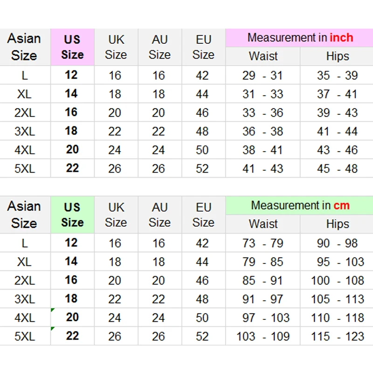Select the UK Size header in the inch table
Screen dimensions: 373x373
[116, 47]
